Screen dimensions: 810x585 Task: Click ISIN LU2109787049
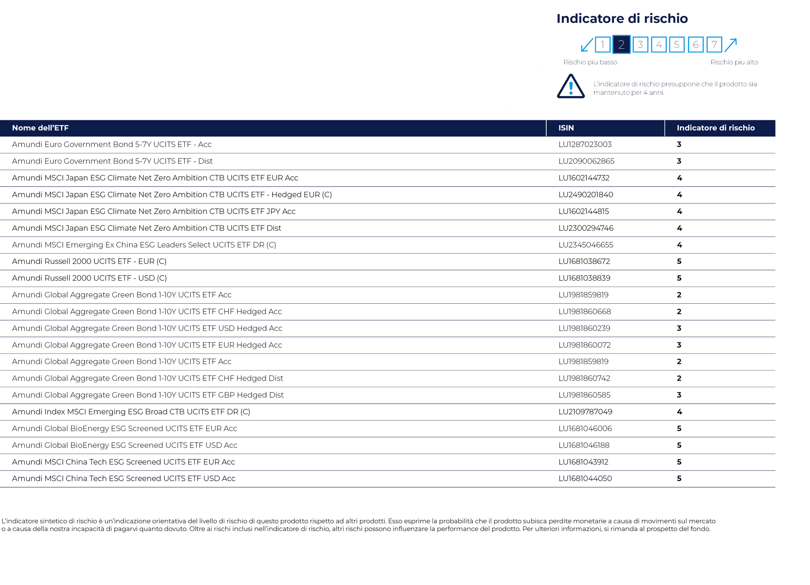point(585,412)
